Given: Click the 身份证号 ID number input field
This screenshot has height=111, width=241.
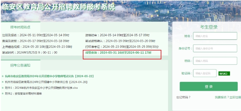Looking at the screenshot, I should tap(215, 48).
